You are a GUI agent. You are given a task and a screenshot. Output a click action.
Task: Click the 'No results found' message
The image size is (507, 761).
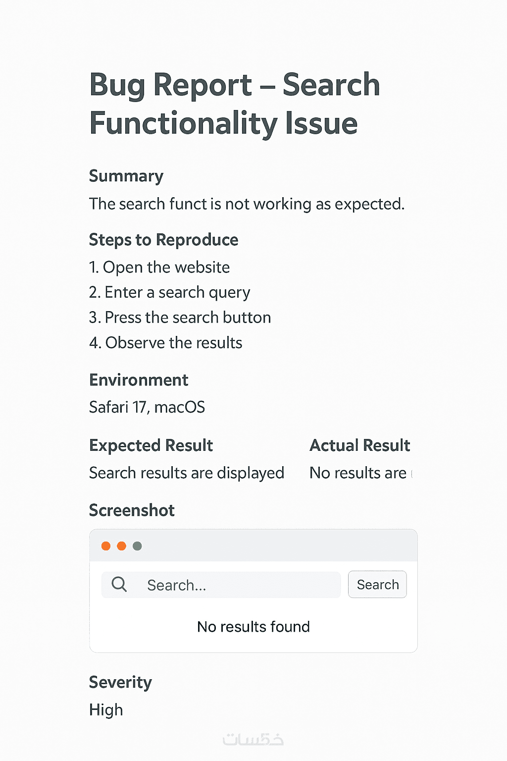coord(253,627)
